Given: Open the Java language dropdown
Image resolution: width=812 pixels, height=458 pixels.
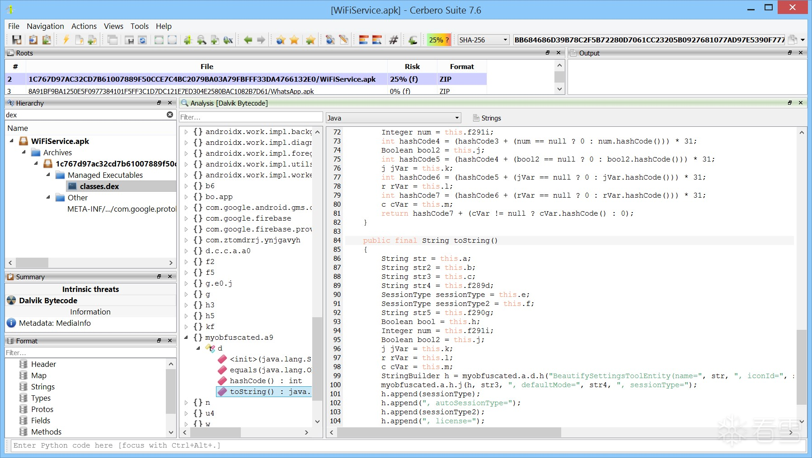Looking at the screenshot, I should click(x=457, y=118).
